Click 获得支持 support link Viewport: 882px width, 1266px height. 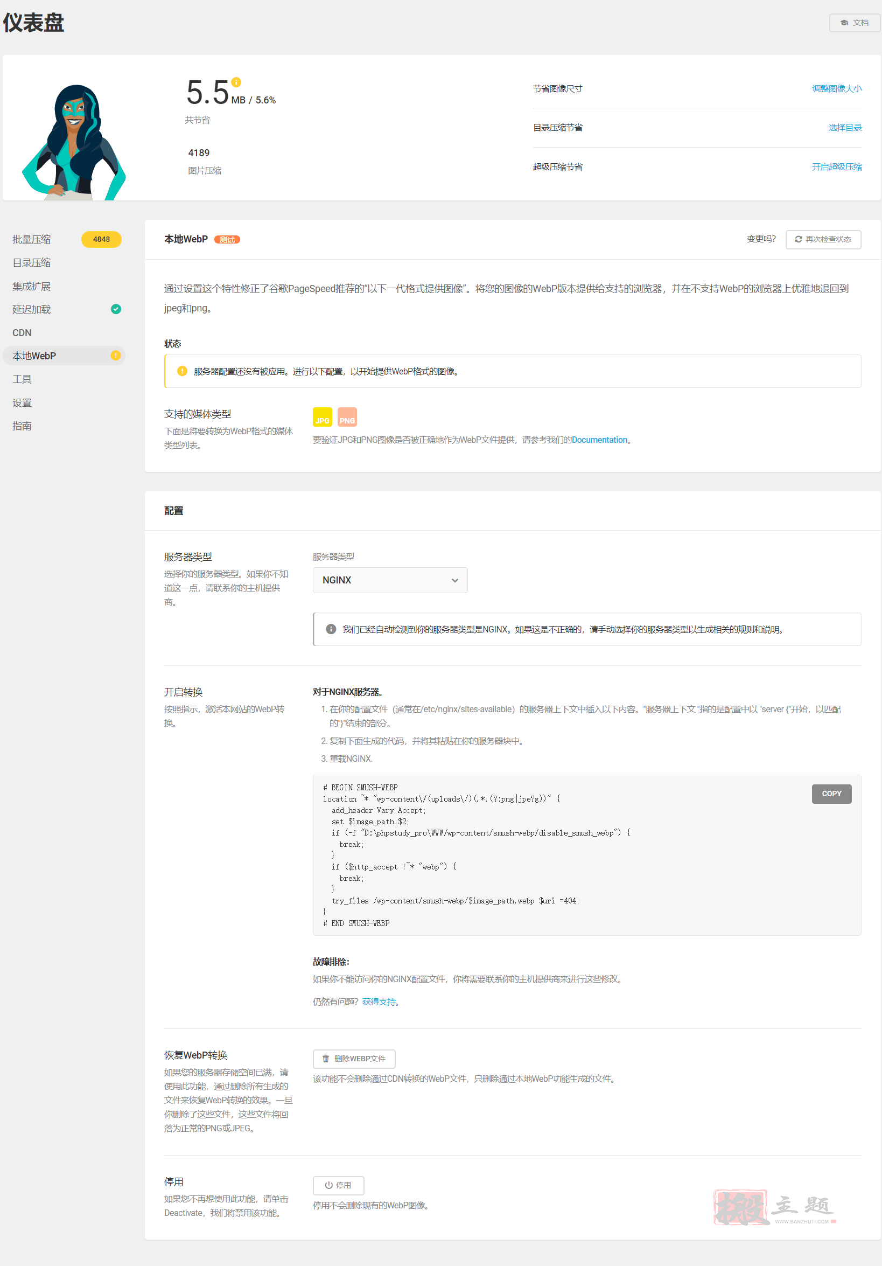(x=379, y=1002)
